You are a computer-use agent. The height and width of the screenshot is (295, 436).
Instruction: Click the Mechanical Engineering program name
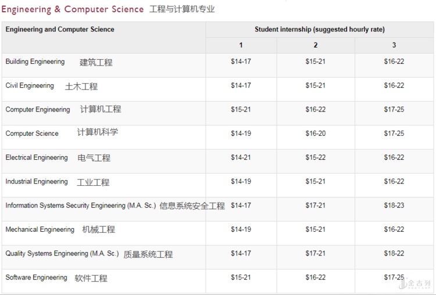[x=40, y=229]
